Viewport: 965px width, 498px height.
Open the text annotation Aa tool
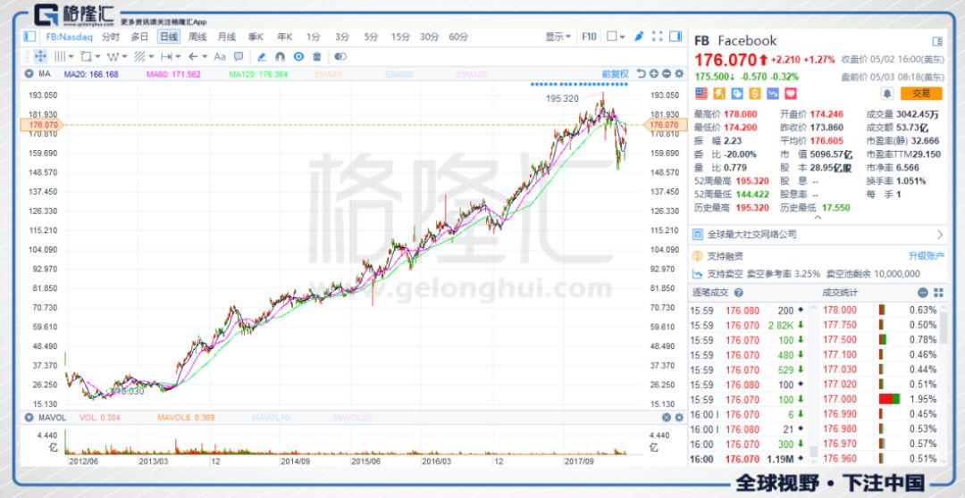[220, 56]
